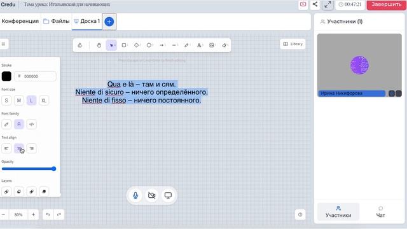The width and height of the screenshot is (407, 229).
Task: Toggle the canvas lock tool
Action: pyautogui.click(x=79, y=45)
